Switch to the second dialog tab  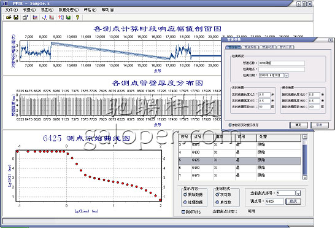click(250, 47)
